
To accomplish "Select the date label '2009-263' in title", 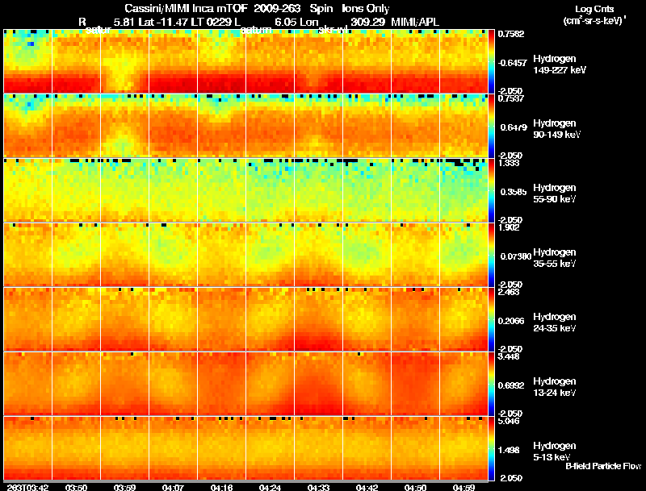I will point(278,9).
